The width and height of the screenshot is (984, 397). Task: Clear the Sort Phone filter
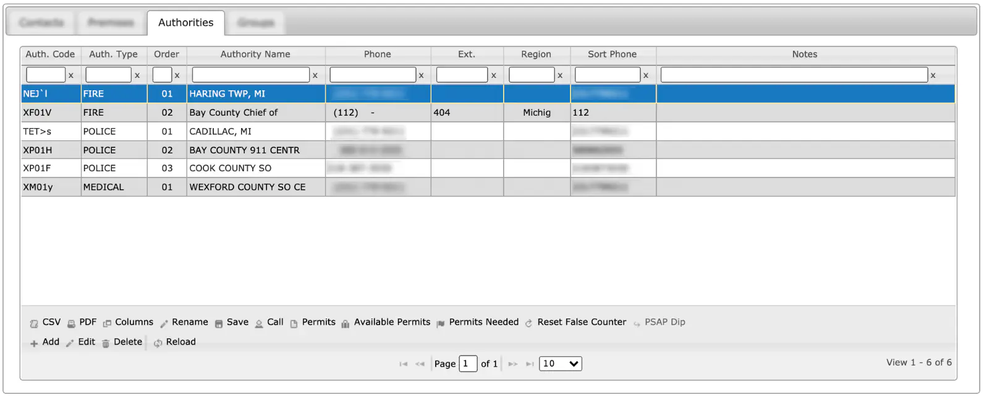[646, 75]
